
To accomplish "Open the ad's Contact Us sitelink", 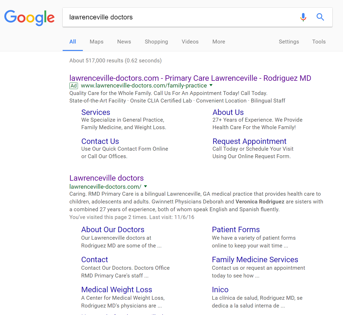I will click(100, 141).
